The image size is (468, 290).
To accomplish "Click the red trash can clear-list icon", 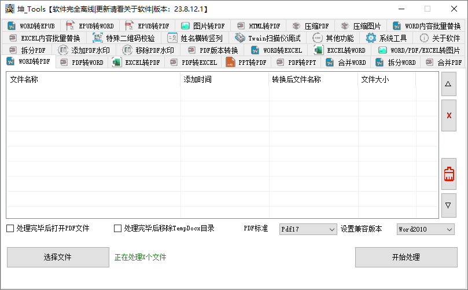I will (448, 175).
